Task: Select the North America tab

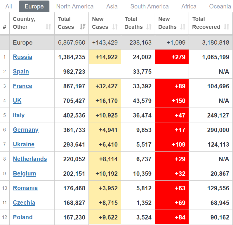Action: pos(75,6)
